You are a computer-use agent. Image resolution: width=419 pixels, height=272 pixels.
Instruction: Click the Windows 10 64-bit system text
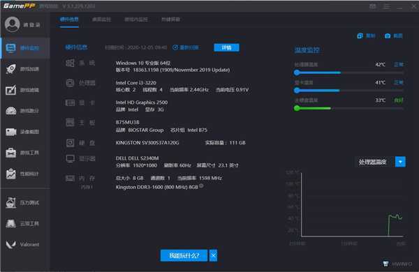[143, 63]
